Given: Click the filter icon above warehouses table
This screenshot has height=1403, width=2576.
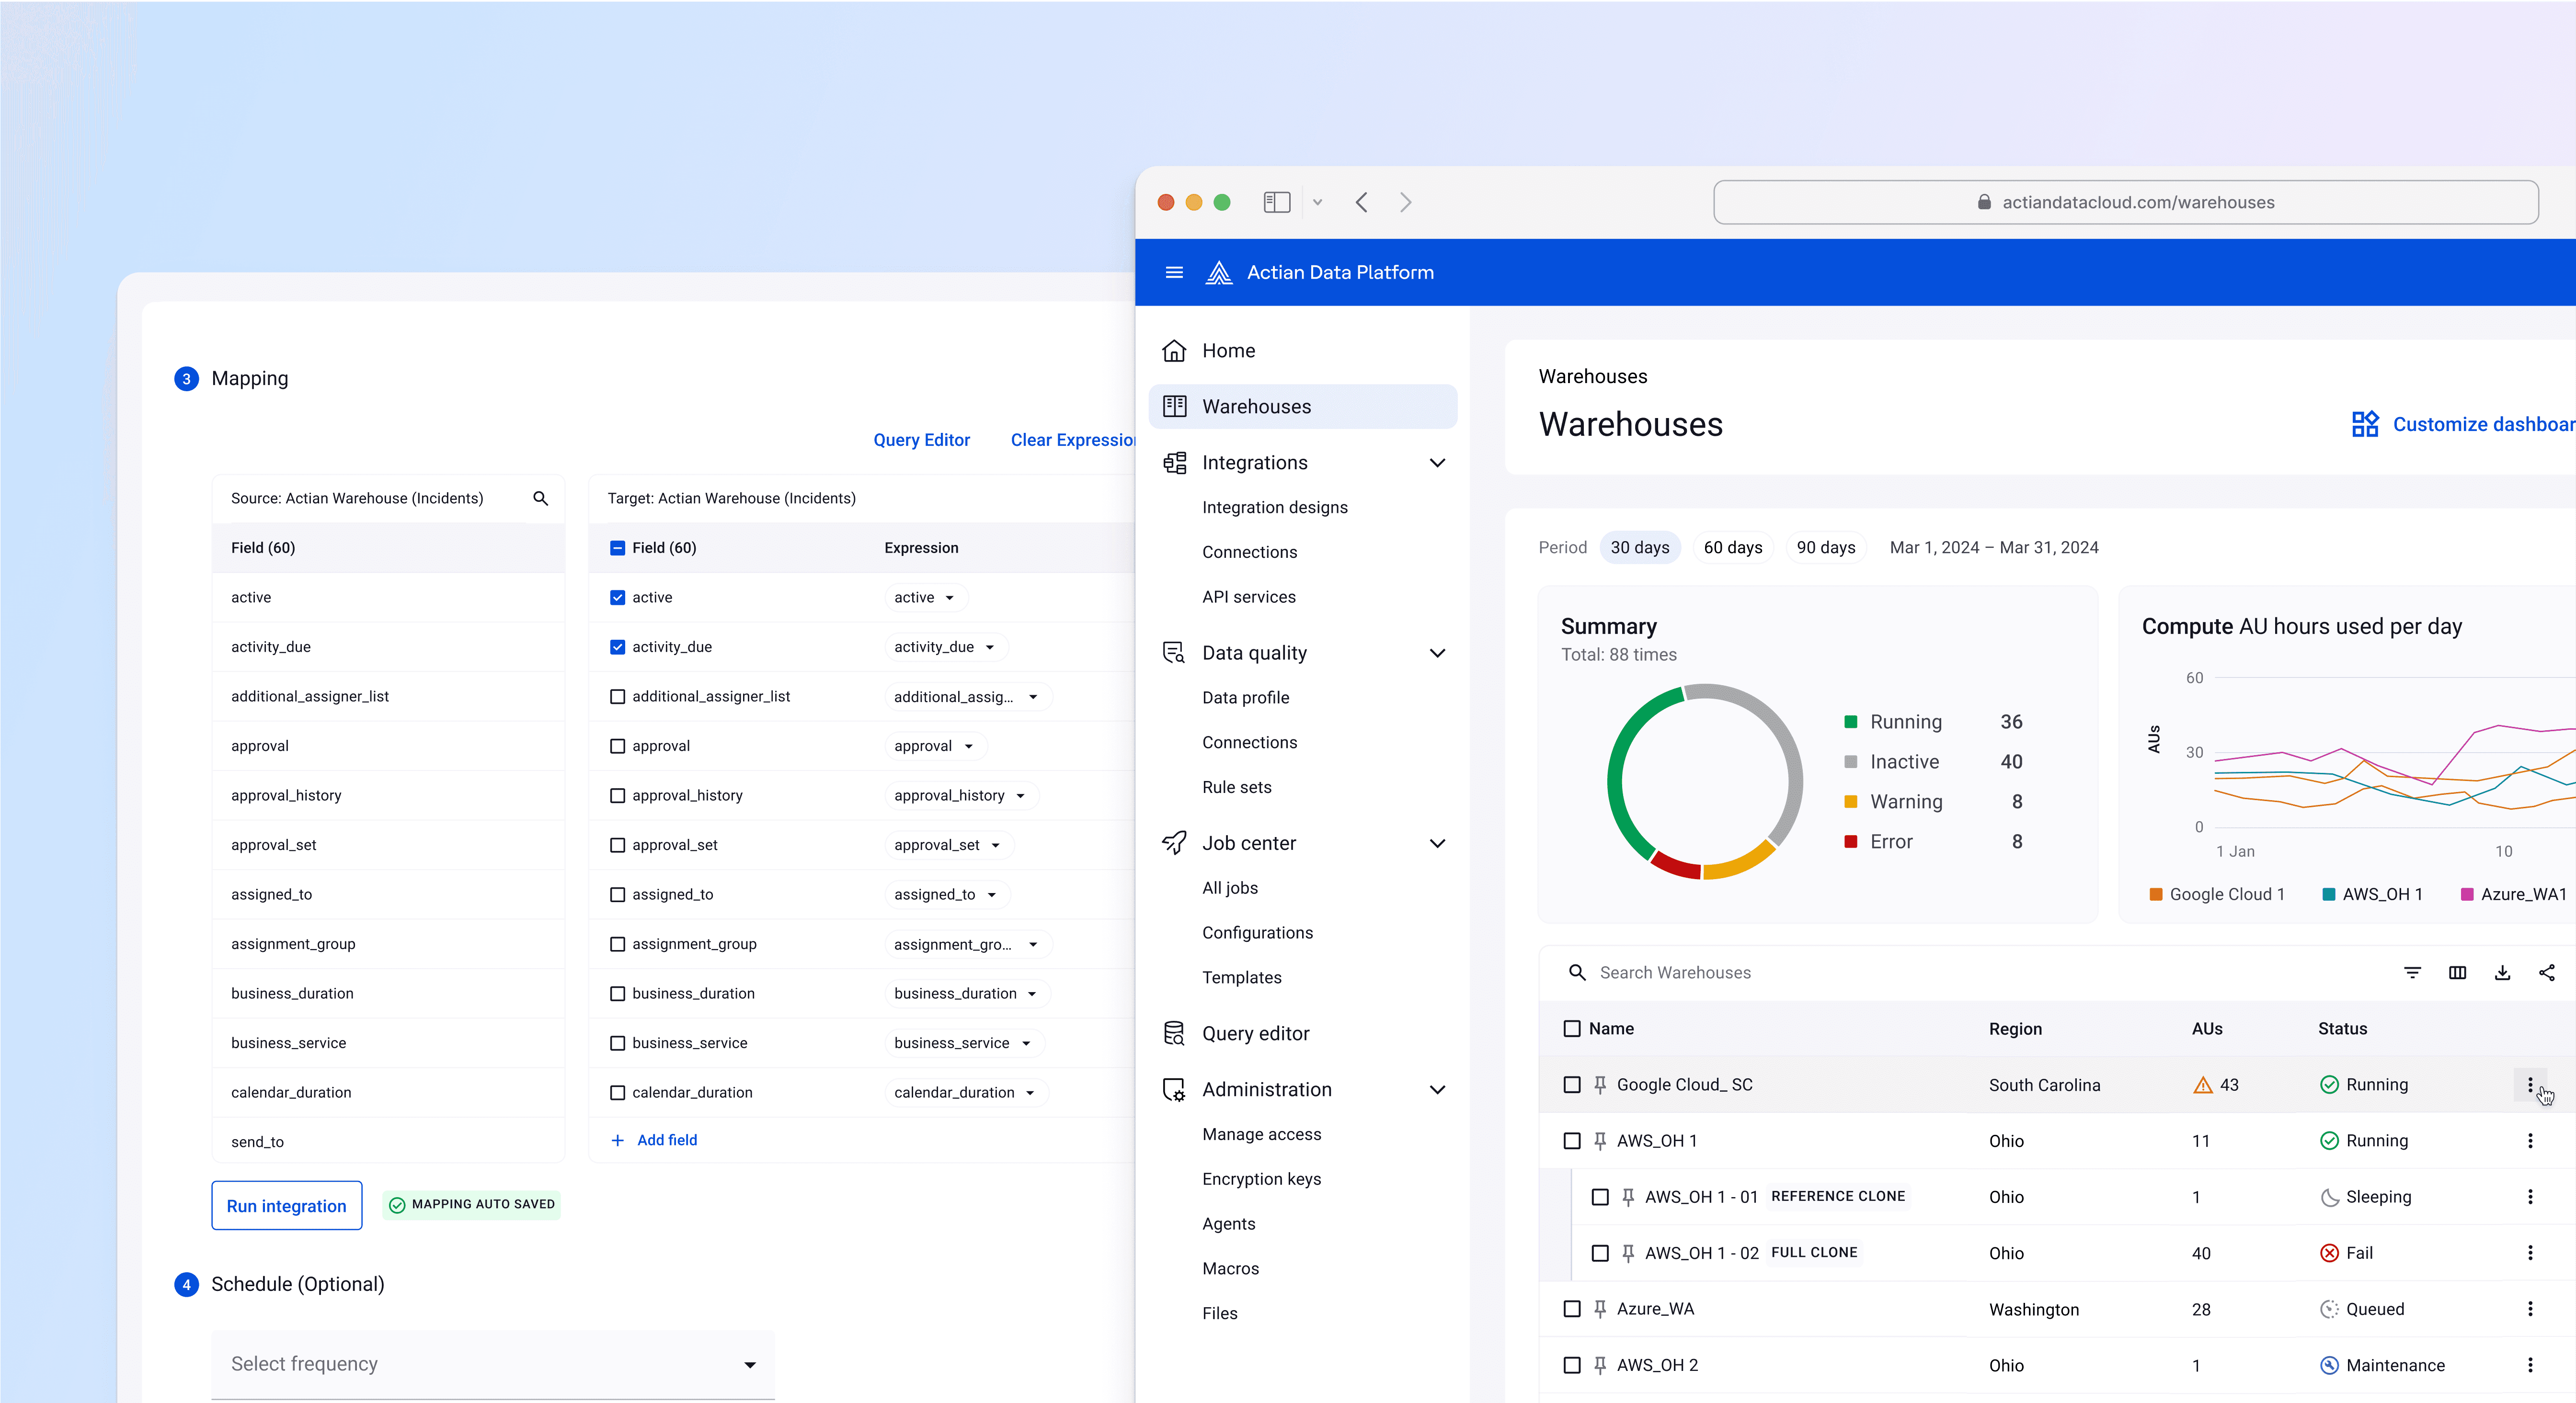Looking at the screenshot, I should (x=2412, y=973).
